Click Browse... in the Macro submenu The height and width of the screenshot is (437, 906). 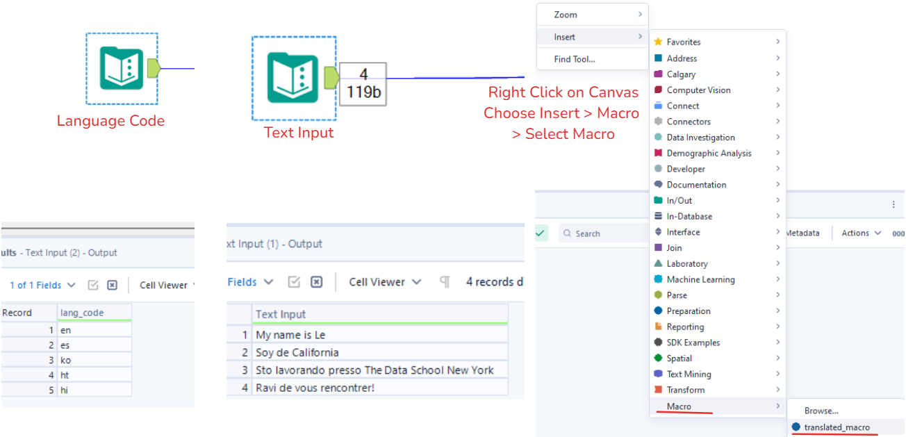tap(821, 411)
